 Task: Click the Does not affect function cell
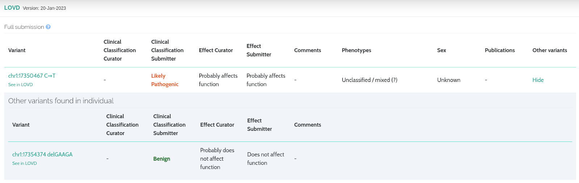coord(266,159)
